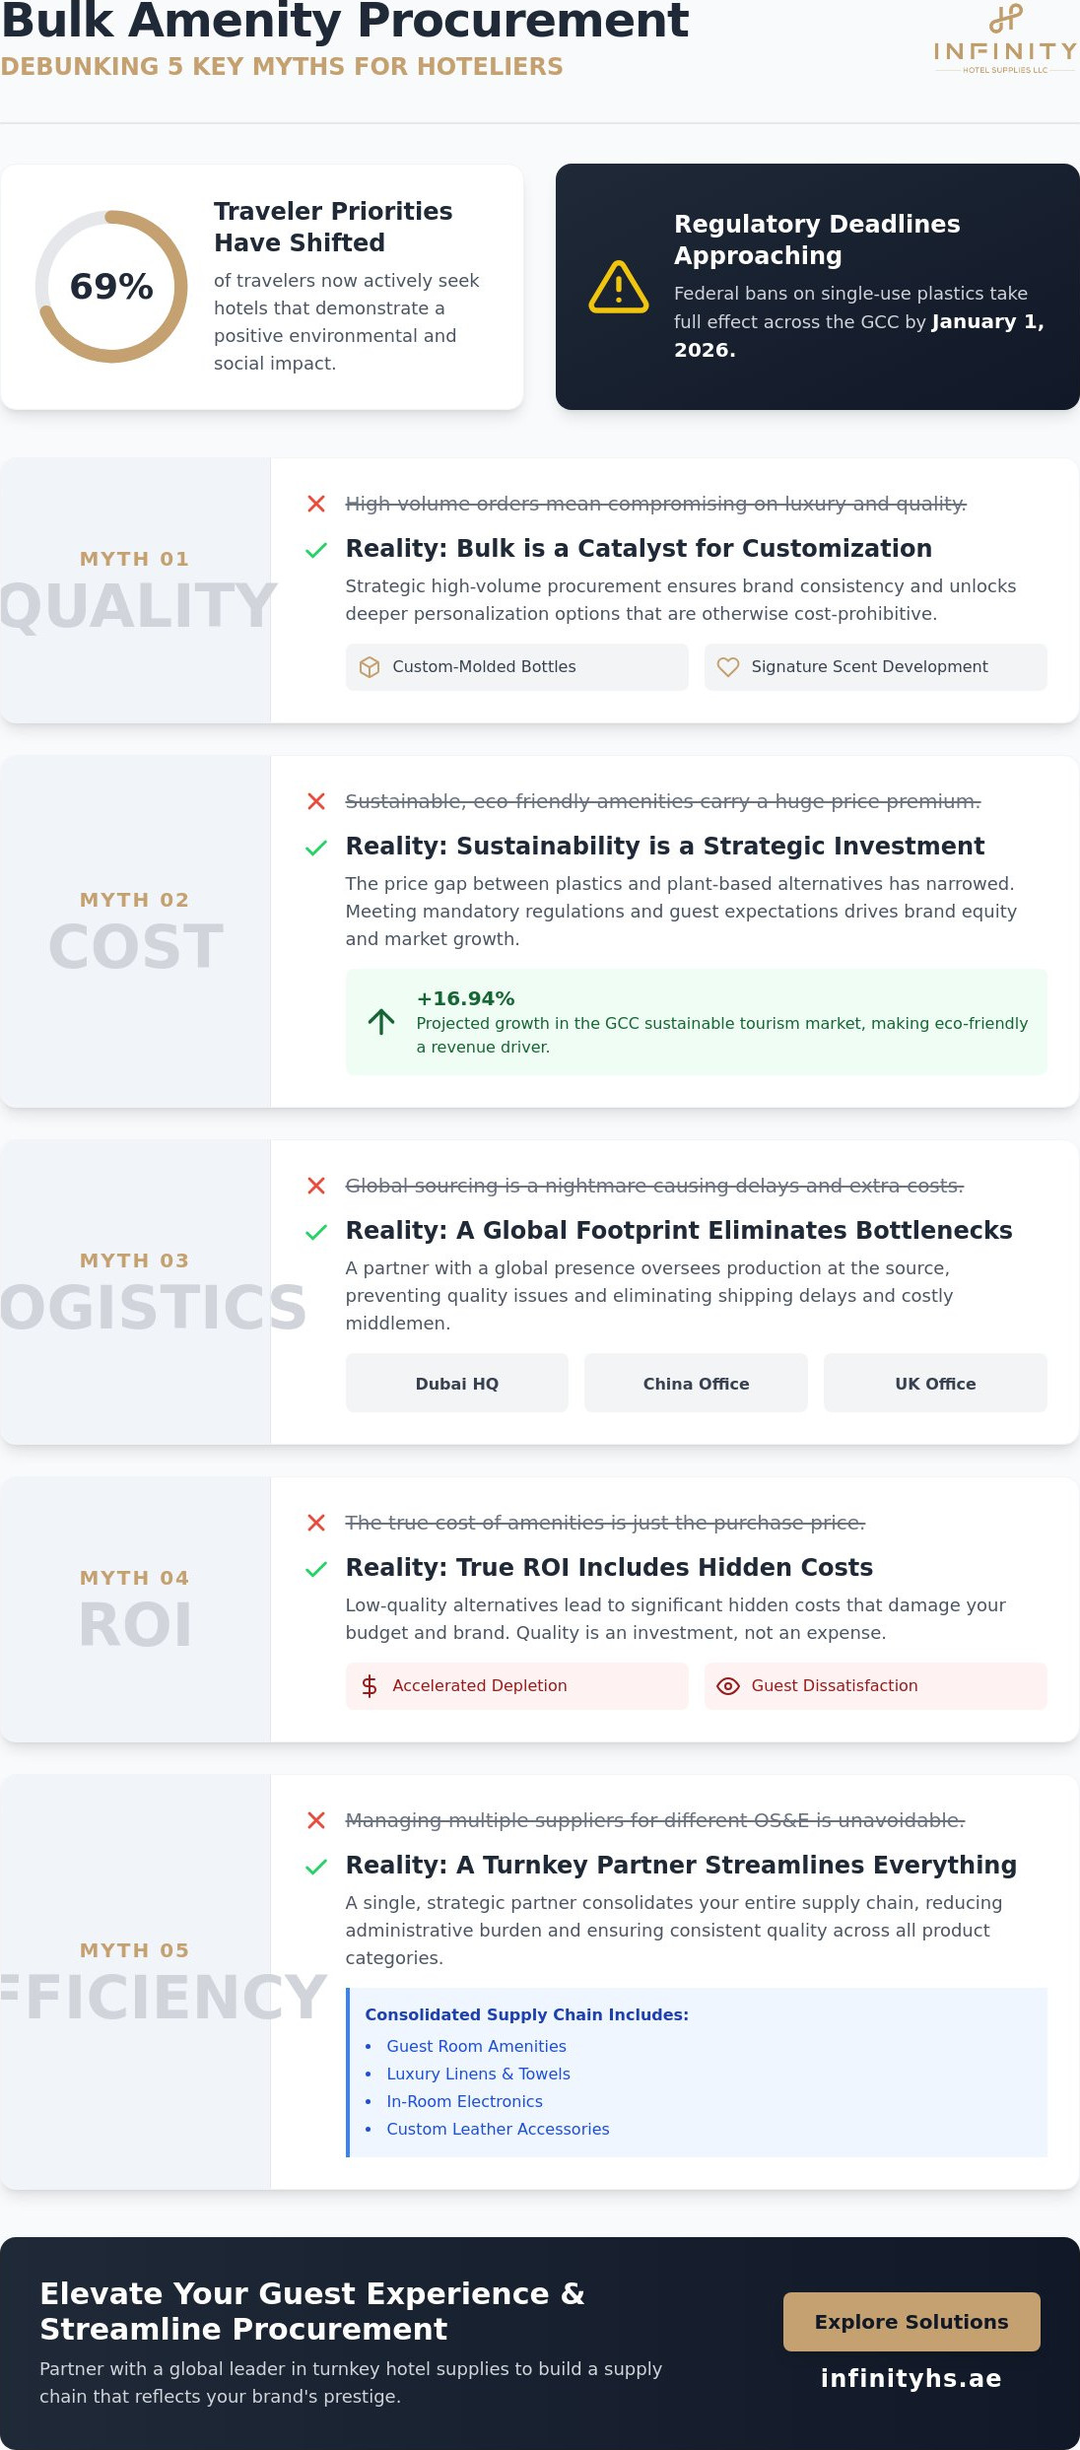Screen dimensions: 1080x2450
Task: Click the cube icon beside Custom-Molded Bottles
Action: click(x=370, y=667)
